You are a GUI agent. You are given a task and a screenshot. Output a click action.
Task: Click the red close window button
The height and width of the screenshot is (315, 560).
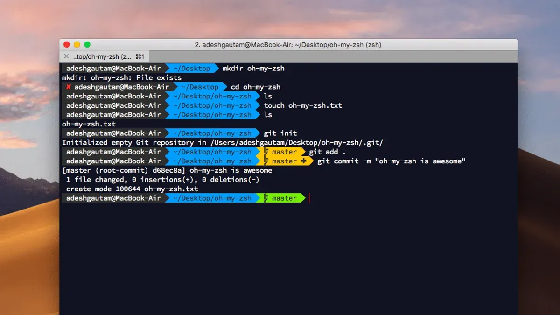coord(67,45)
